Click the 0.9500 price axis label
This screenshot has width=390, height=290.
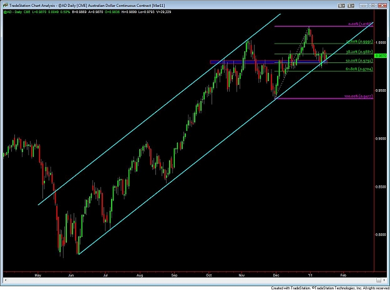pos(381,90)
